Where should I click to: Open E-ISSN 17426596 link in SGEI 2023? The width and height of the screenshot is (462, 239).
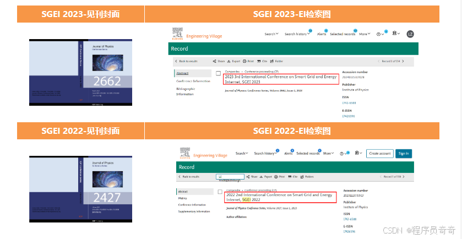click(348, 116)
